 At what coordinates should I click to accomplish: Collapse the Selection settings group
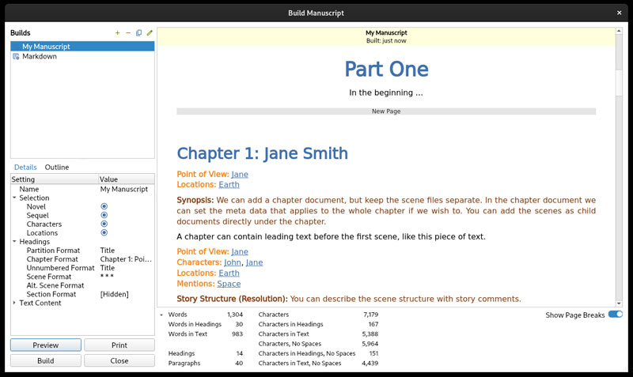[x=14, y=198]
